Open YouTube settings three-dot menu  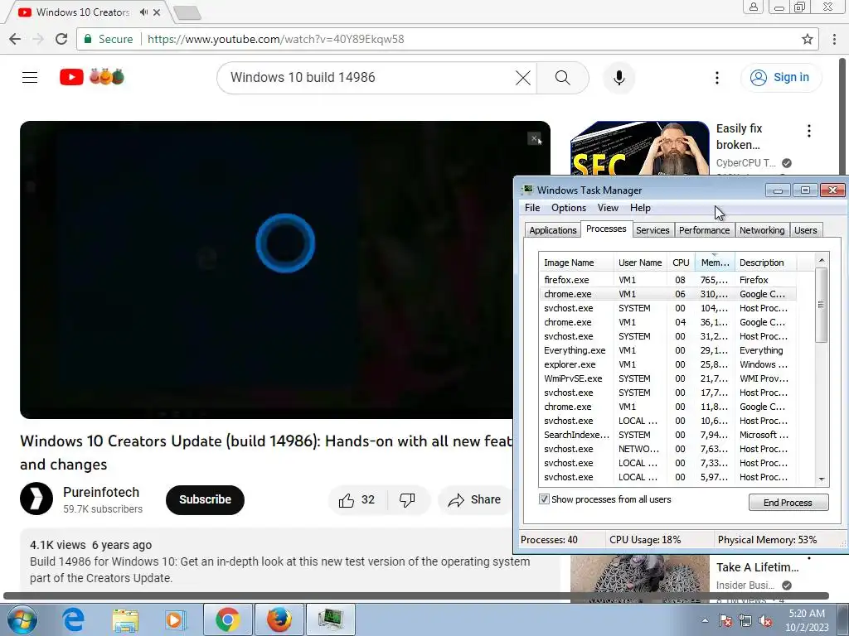click(x=717, y=77)
